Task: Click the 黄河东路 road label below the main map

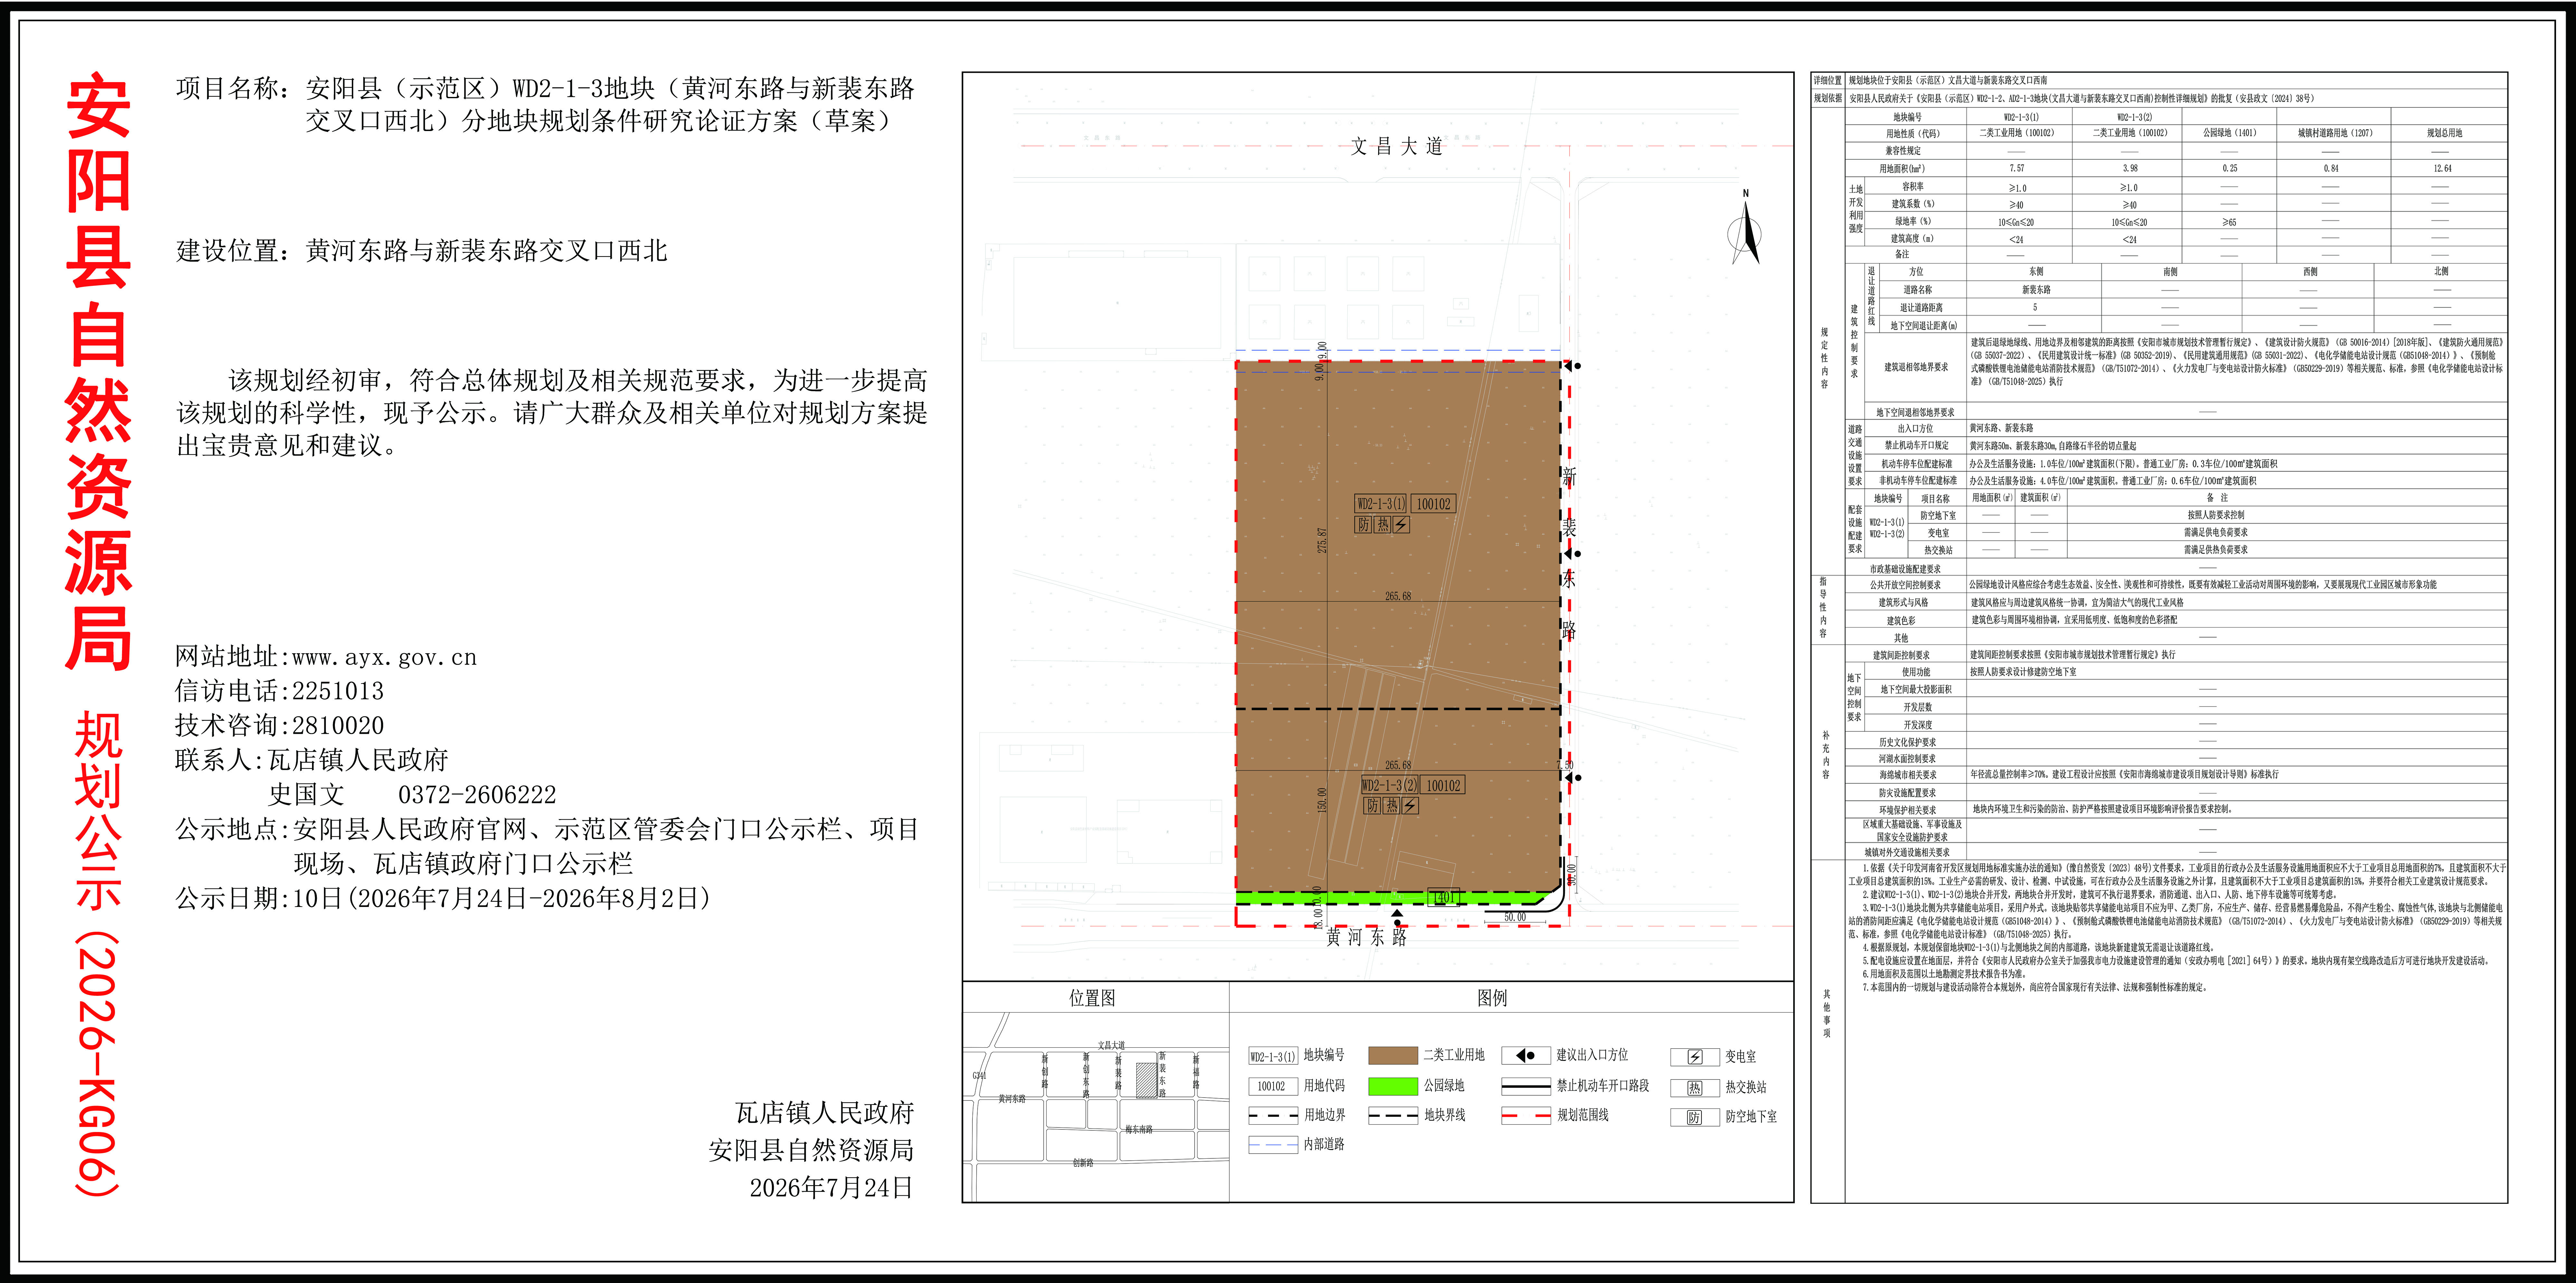Action: 1367,937
